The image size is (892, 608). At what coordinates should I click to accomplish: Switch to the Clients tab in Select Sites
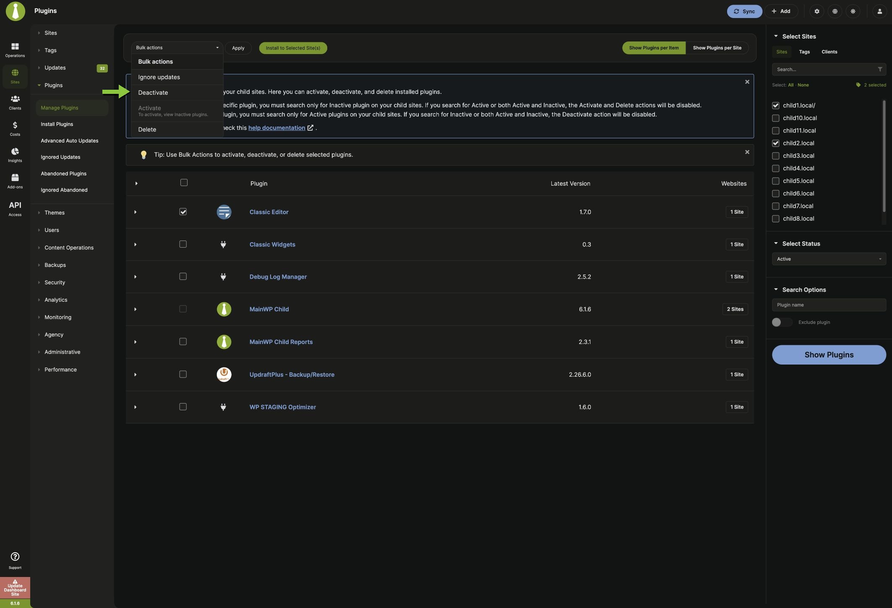pyautogui.click(x=829, y=52)
